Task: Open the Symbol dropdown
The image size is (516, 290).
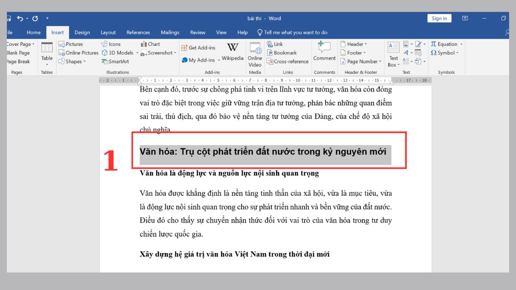Action: 445,53
